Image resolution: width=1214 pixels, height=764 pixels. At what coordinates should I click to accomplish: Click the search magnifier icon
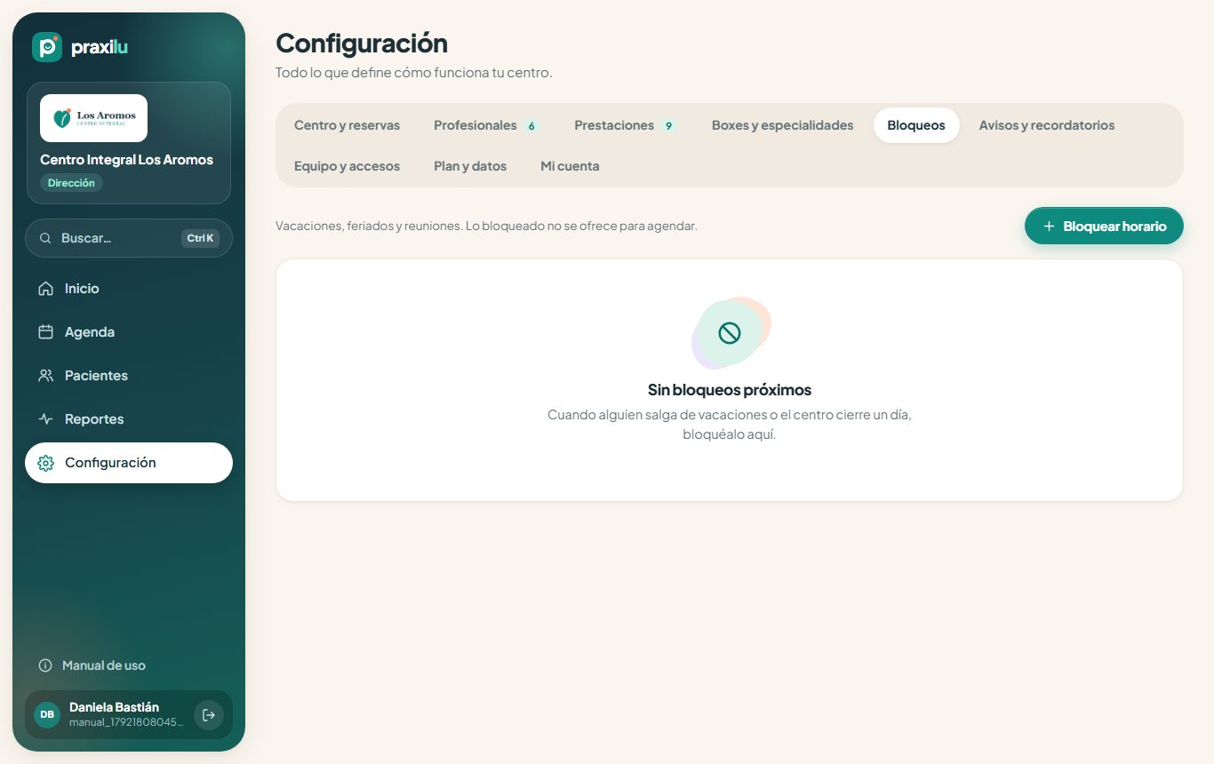(45, 238)
